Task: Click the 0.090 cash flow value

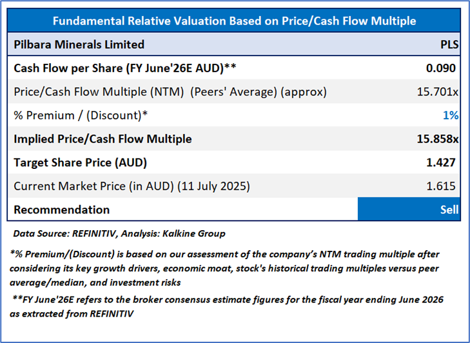Action: click(442, 68)
